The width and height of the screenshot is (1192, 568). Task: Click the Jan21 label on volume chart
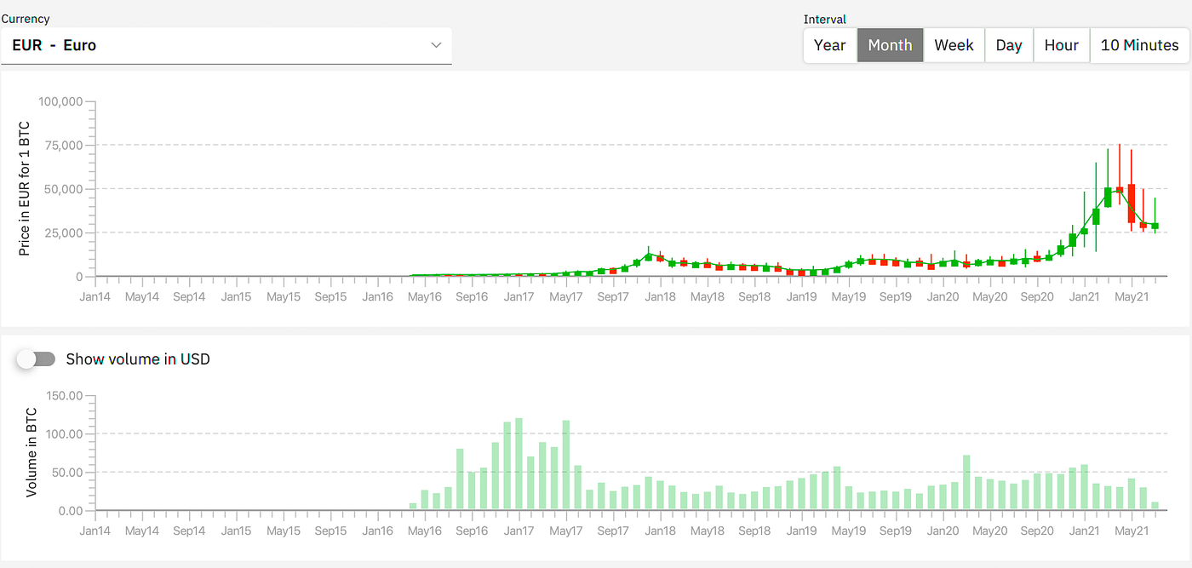[1084, 531]
